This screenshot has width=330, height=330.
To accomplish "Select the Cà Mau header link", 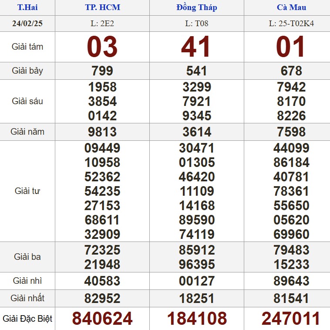I will pyautogui.click(x=291, y=7).
